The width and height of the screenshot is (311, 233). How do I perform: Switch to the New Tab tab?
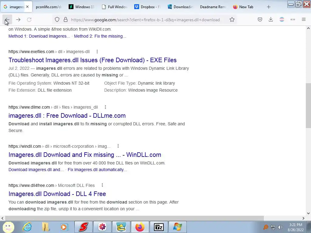coord(246,7)
